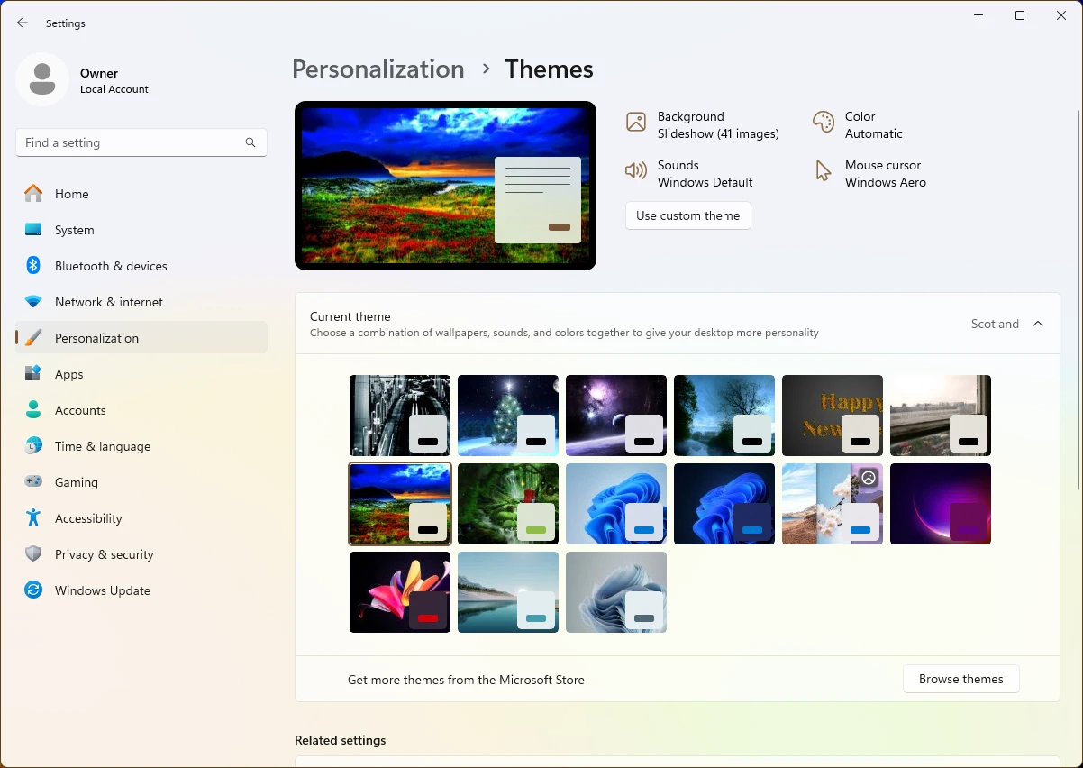The image size is (1083, 768).
Task: Apply the Windows dark blue bloom theme
Action: (x=724, y=504)
